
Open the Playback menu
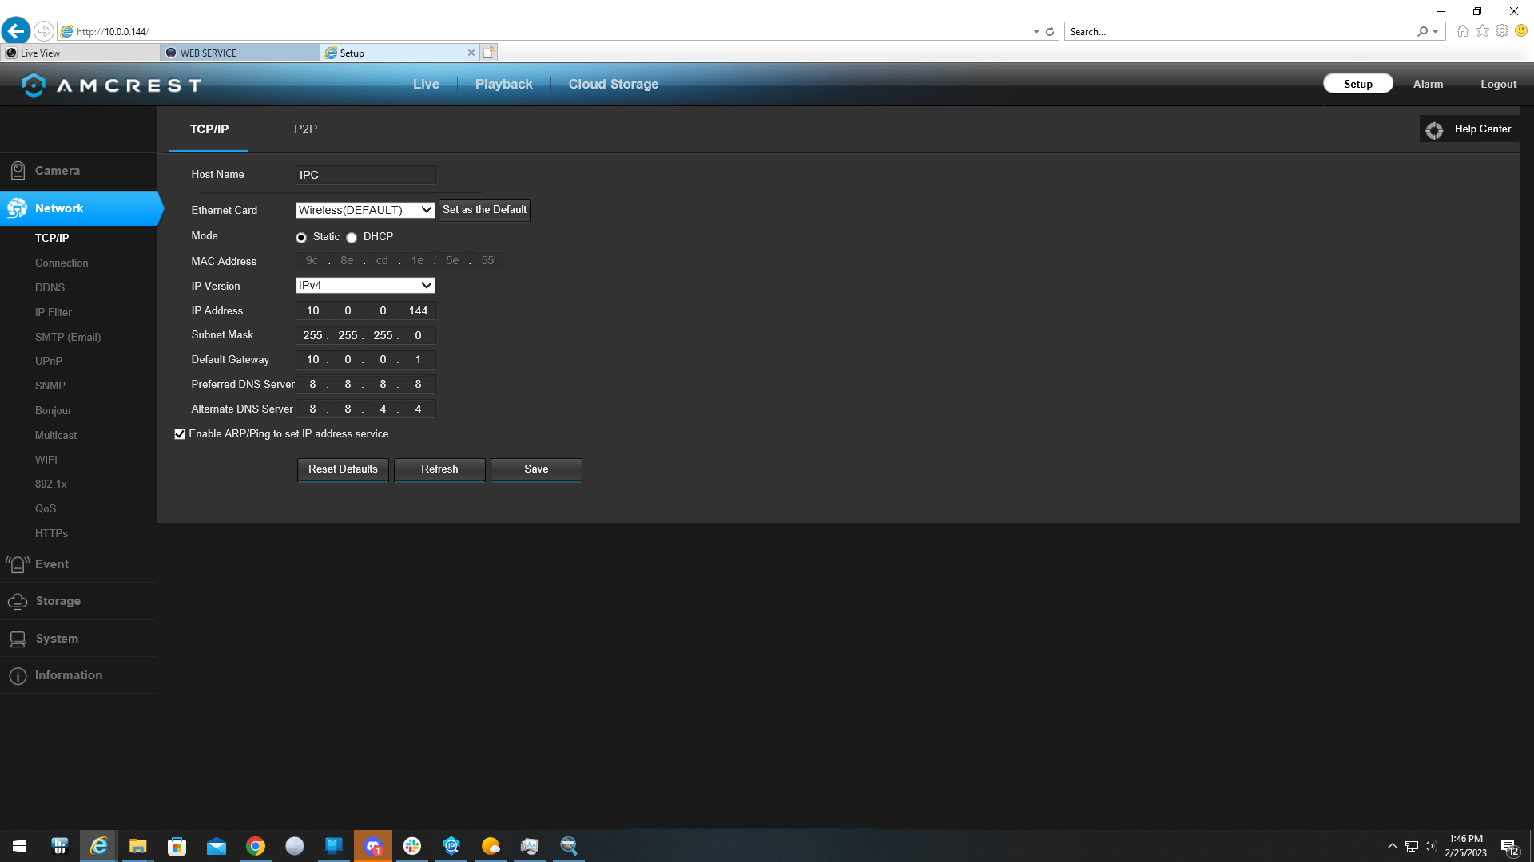[503, 85]
